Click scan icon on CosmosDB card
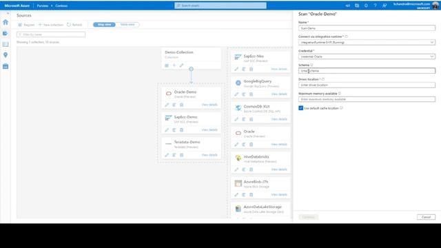 coord(244,119)
